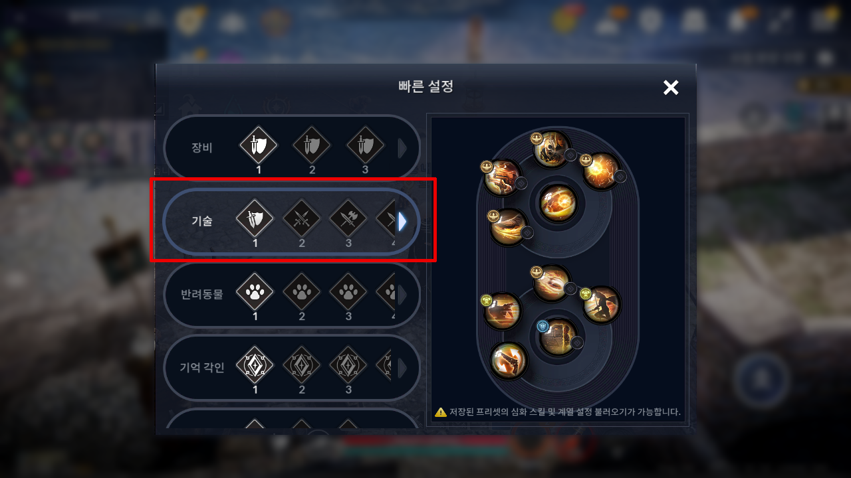
Task: Close the 빠른 설정 window
Action: 671,88
